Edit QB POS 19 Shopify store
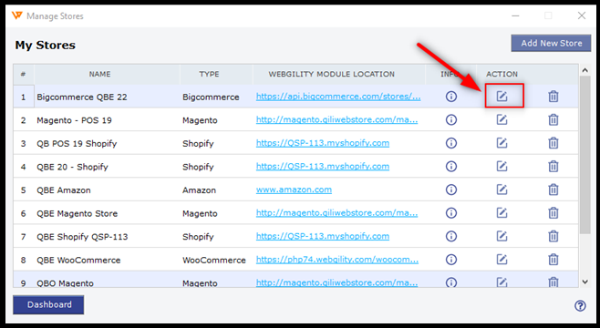The height and width of the screenshot is (328, 600). tap(502, 143)
